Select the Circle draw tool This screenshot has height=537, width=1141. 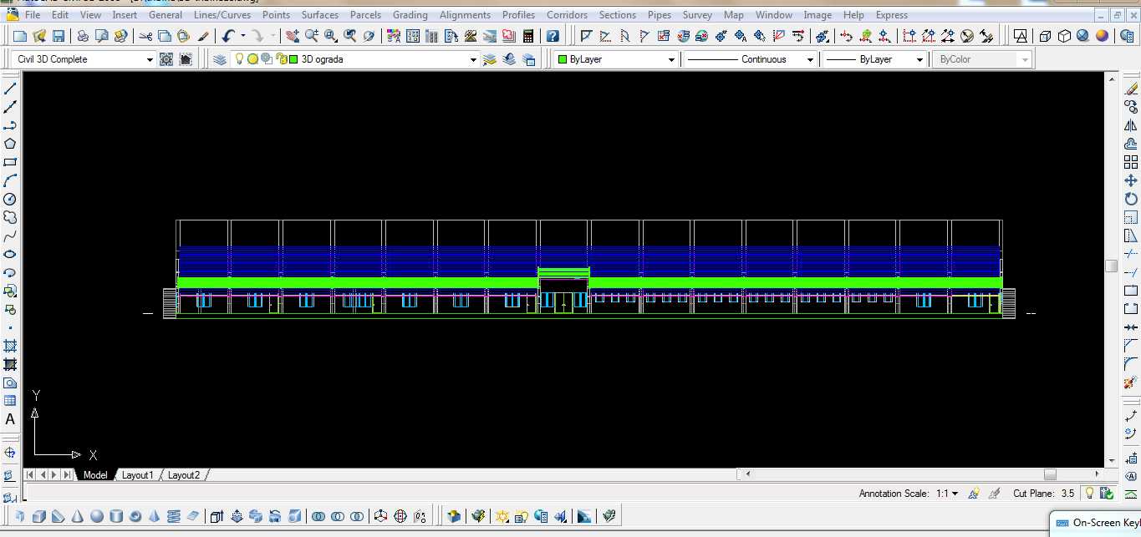pyautogui.click(x=10, y=199)
